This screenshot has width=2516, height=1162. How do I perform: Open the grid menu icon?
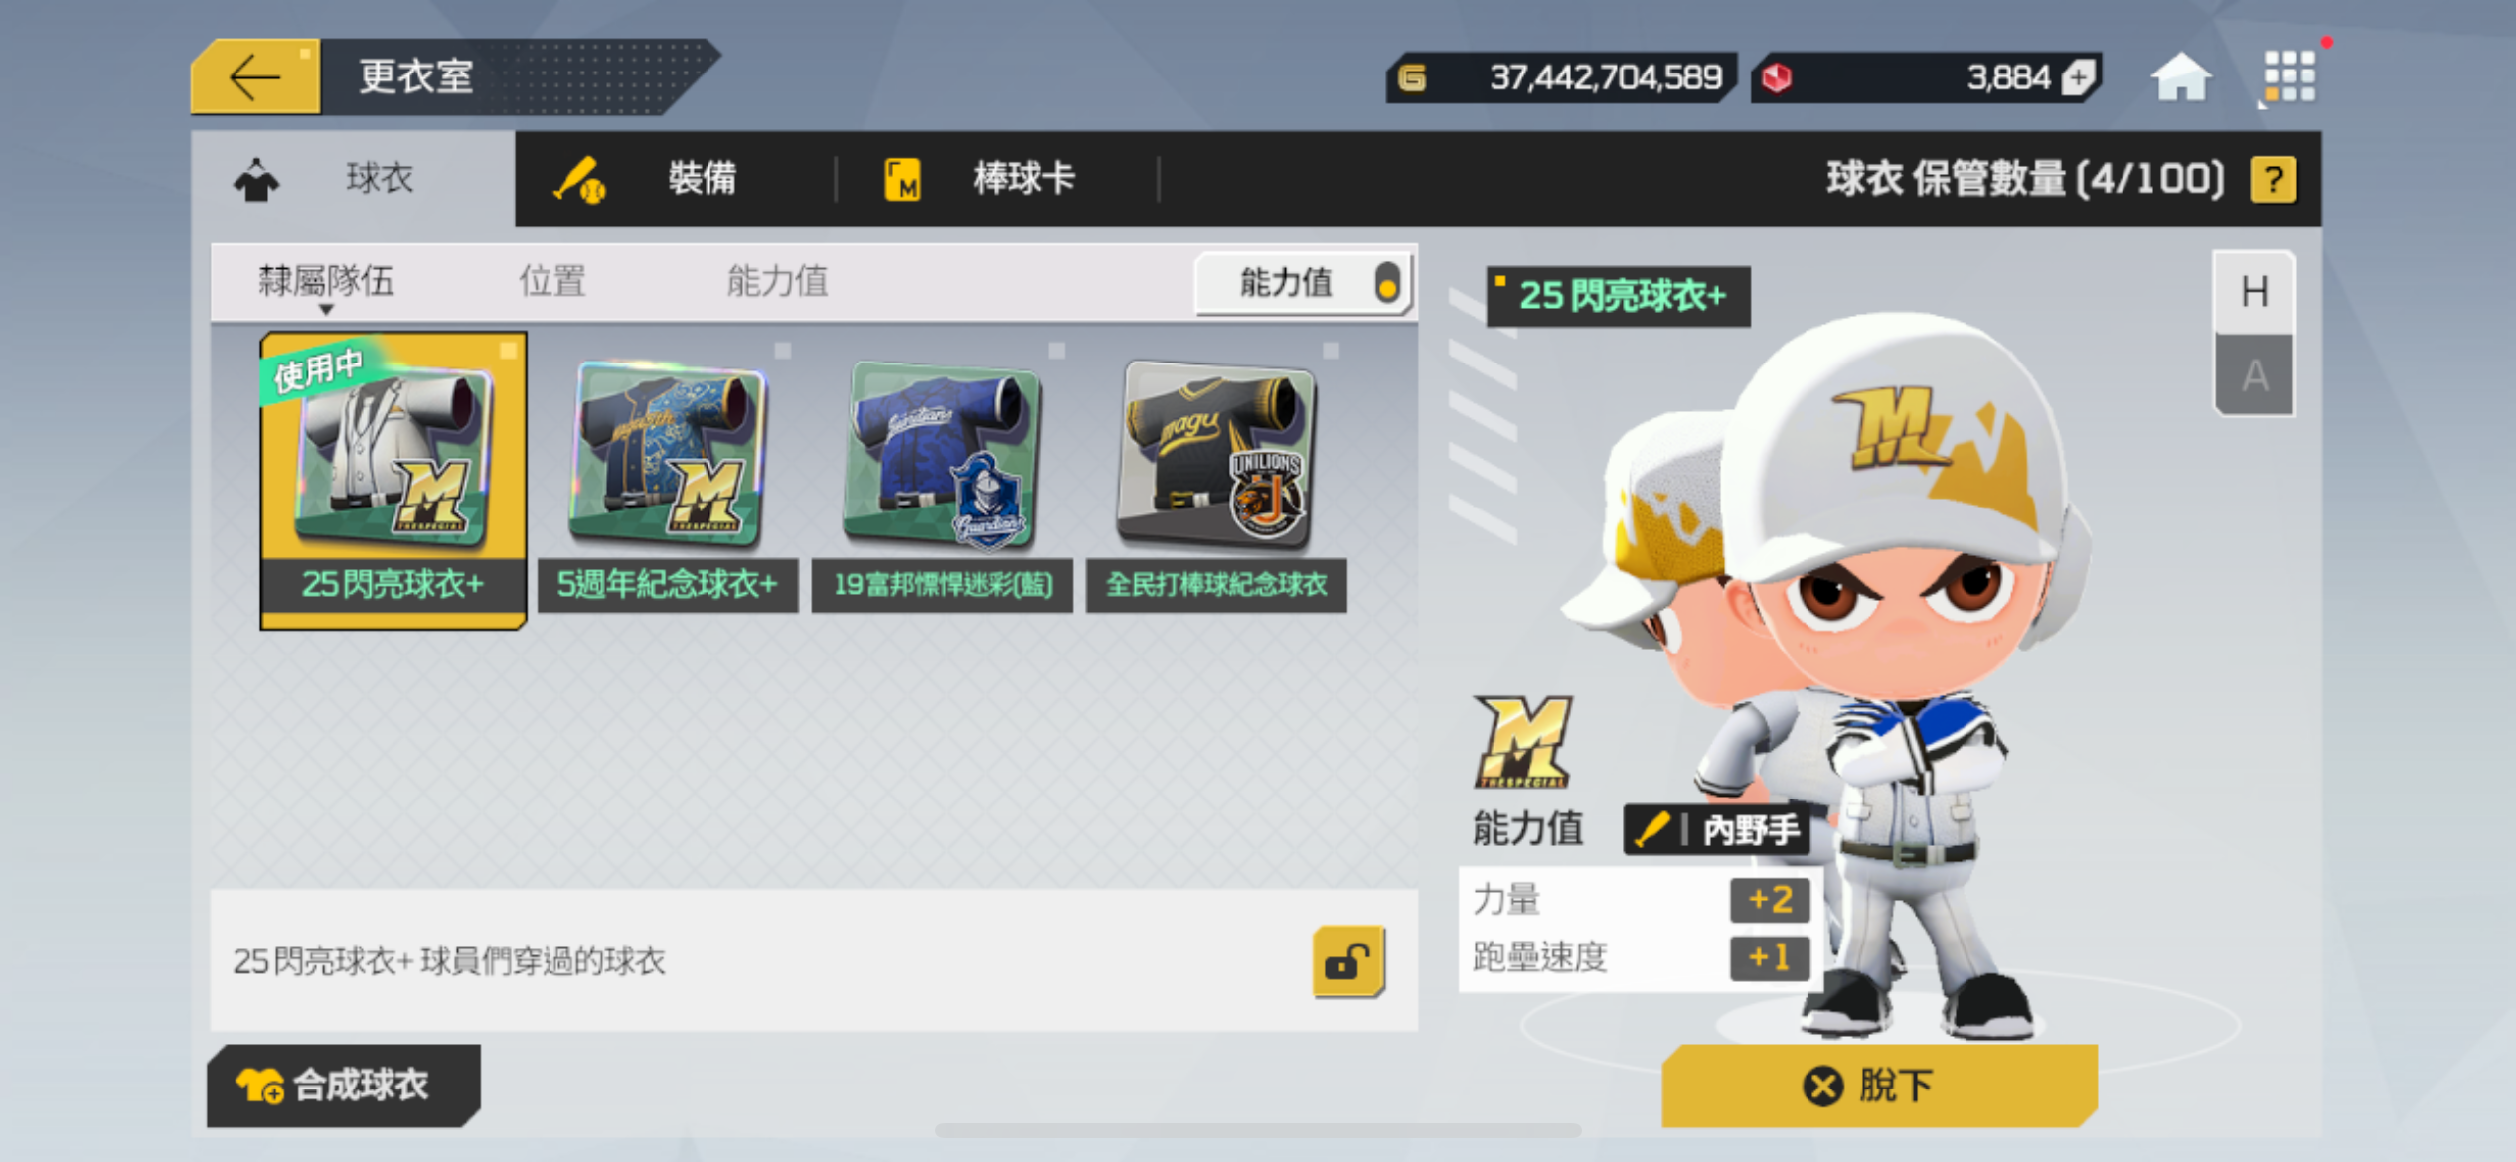(x=2288, y=76)
